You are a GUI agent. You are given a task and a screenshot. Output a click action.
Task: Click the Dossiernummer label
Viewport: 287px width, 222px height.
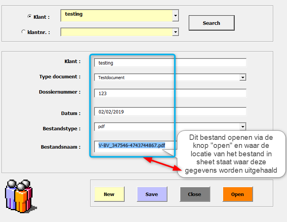(x=60, y=92)
